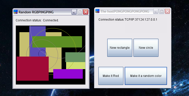Viewport: 189px width, 96px height.
Task: Select the Make it Red button
Action: pyautogui.click(x=111, y=76)
